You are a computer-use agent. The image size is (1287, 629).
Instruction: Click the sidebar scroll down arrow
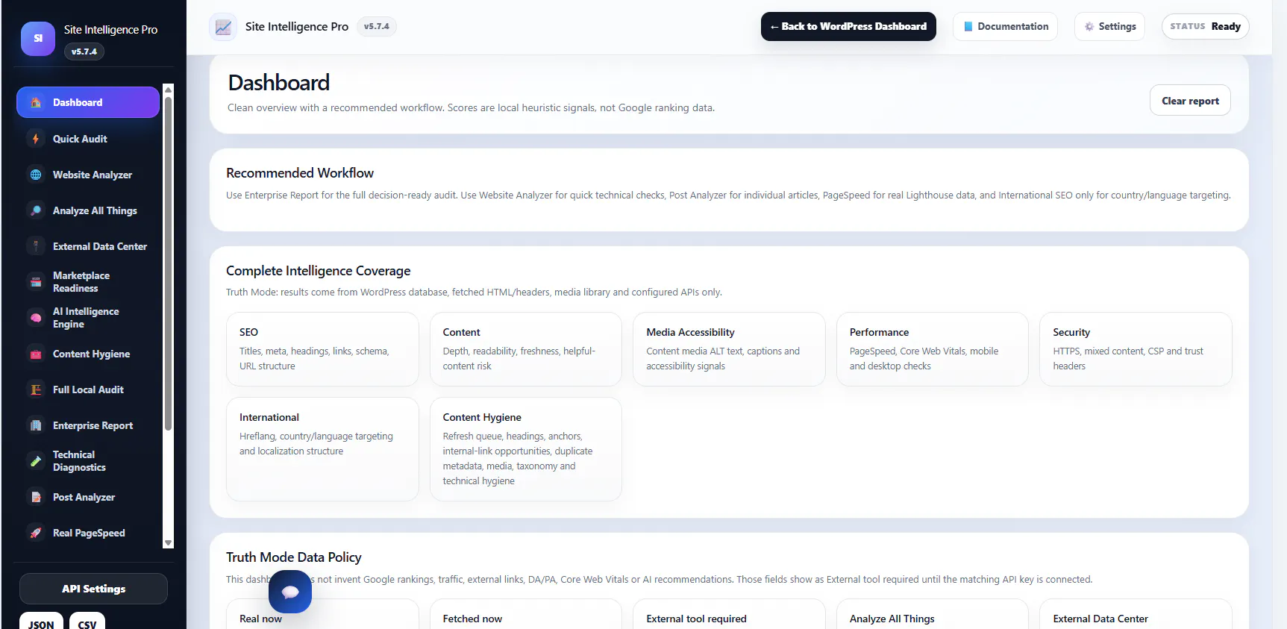point(169,543)
